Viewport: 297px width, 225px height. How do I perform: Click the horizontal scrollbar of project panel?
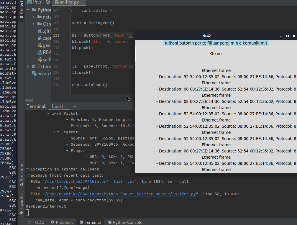tap(29, 100)
